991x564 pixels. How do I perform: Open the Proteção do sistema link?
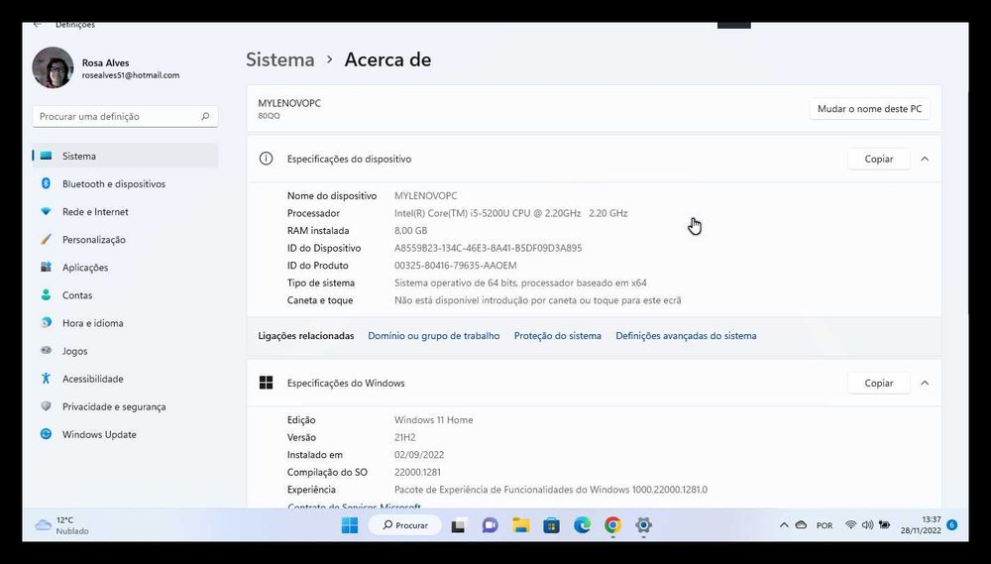[557, 336]
